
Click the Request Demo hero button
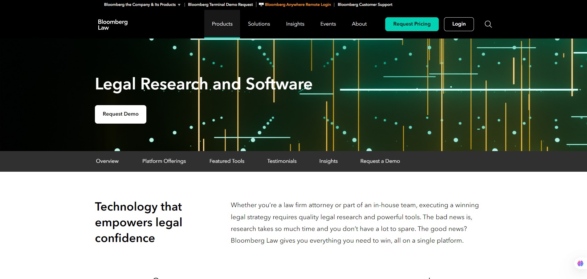pos(120,114)
